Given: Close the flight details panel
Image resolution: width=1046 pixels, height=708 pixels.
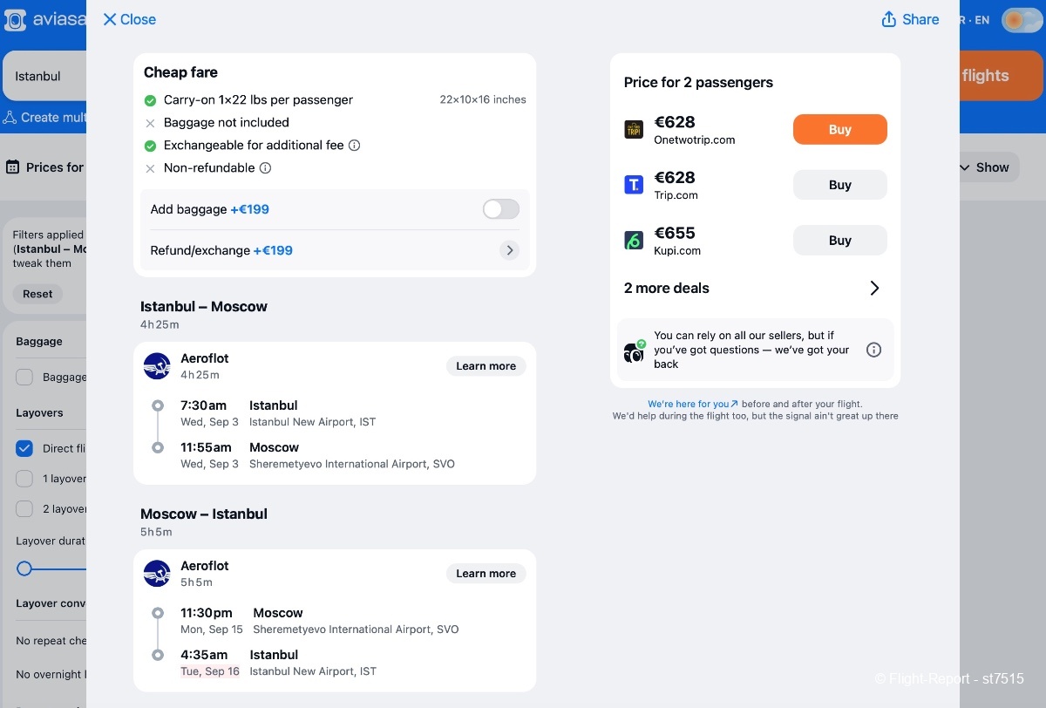Looking at the screenshot, I should click(129, 19).
